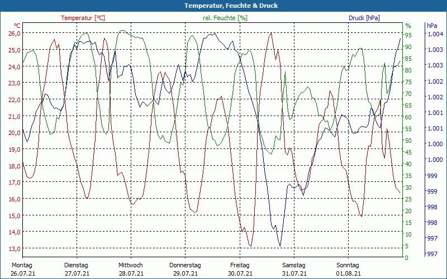Click the blue 'hPa' axis unit label

pos(432,26)
